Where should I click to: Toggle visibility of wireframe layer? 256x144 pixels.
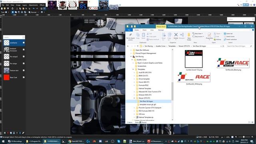pos(24,43)
